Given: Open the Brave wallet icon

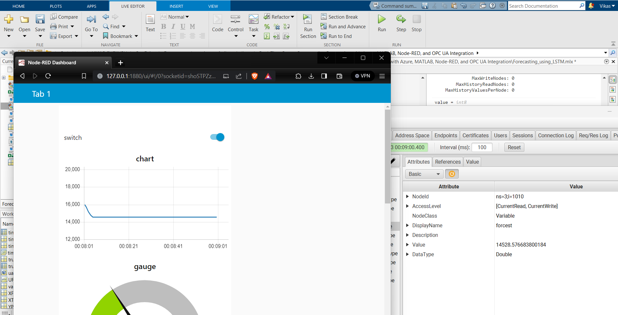Looking at the screenshot, I should coord(339,76).
